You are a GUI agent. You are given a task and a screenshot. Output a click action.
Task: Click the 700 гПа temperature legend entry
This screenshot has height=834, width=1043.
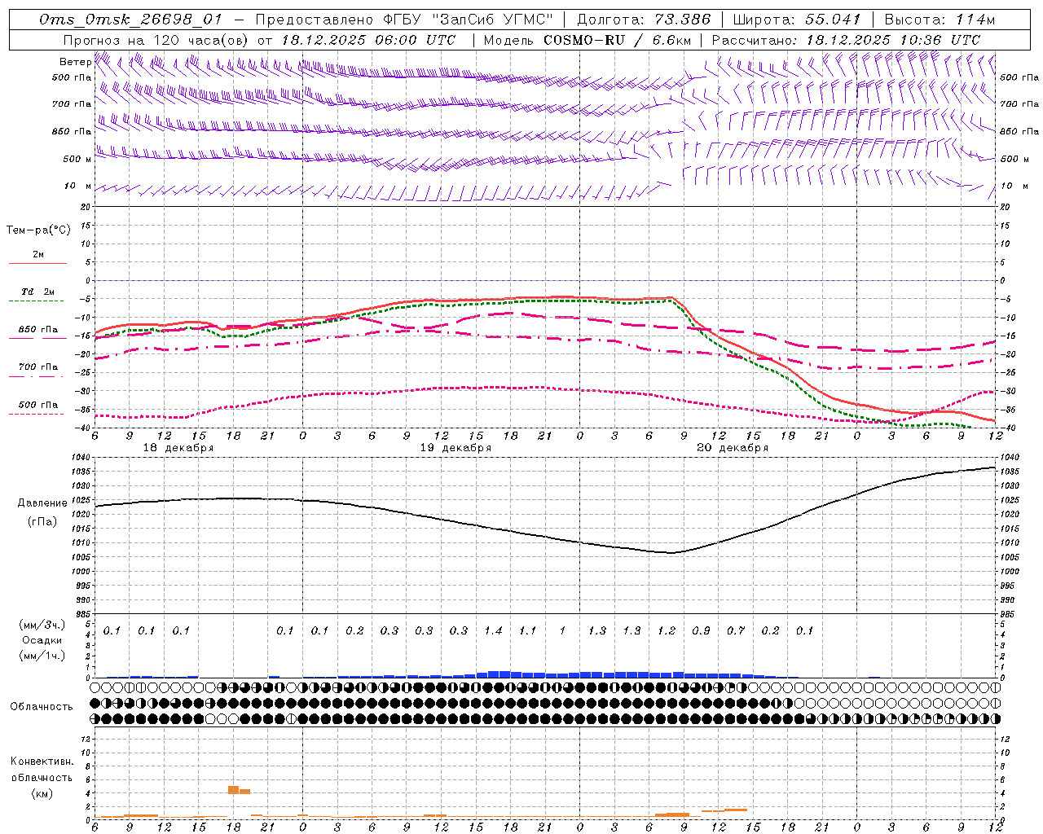(37, 367)
